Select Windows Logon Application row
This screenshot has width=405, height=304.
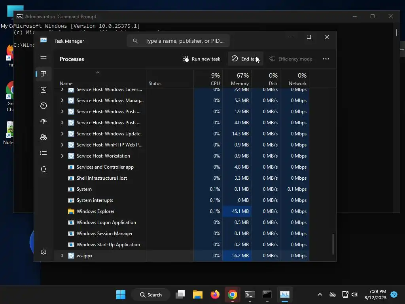pyautogui.click(x=181, y=222)
